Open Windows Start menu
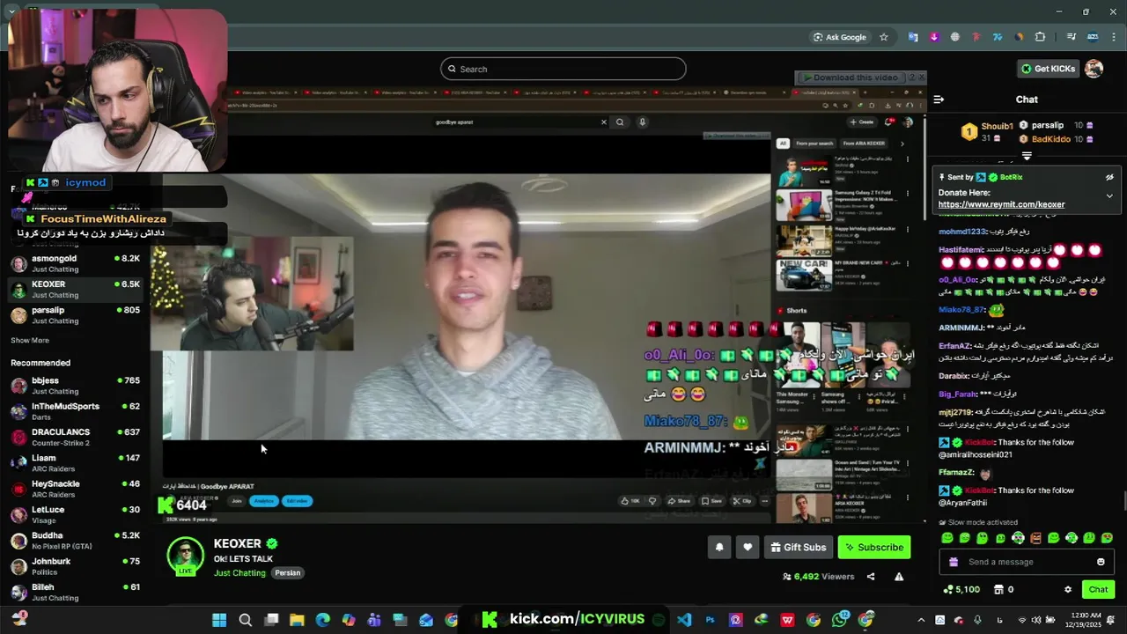This screenshot has height=634, width=1127. pos(219,620)
